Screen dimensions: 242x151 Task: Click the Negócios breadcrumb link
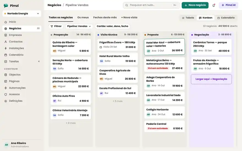tap(54, 5)
